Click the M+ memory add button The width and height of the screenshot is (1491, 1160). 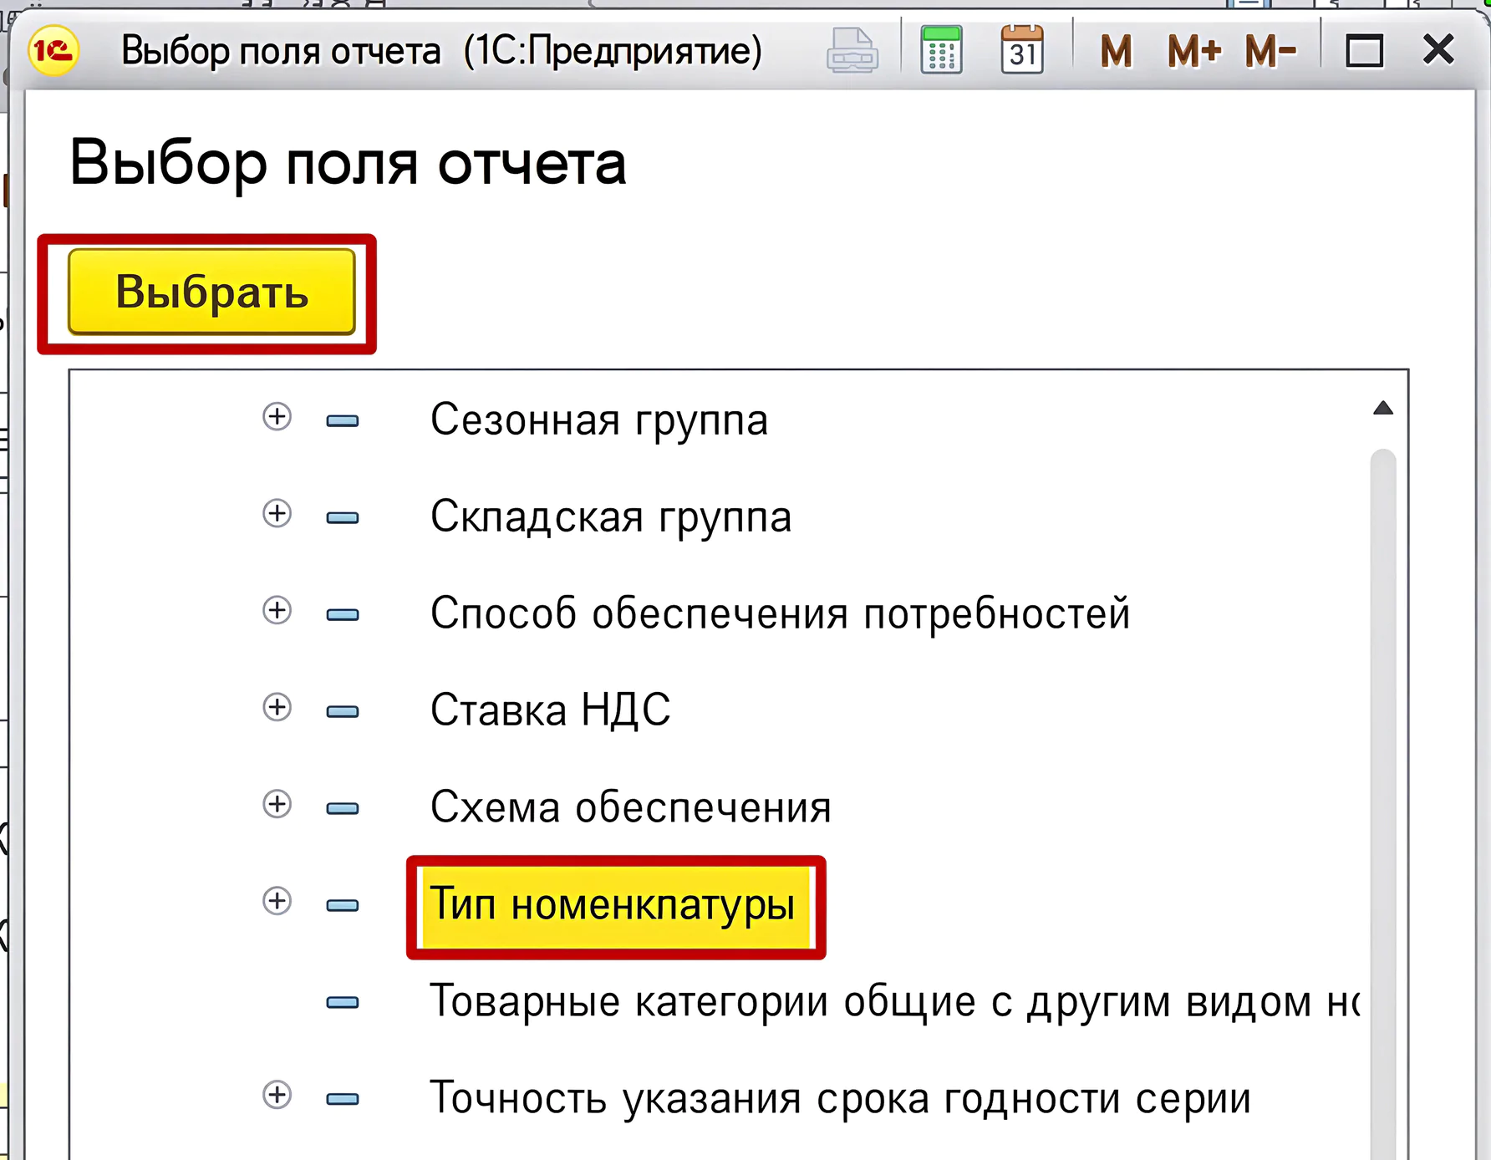[1194, 51]
